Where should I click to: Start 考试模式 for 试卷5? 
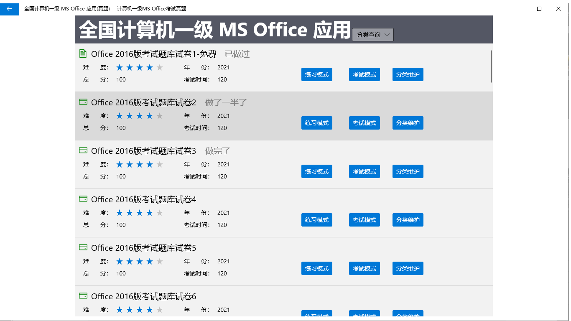pyautogui.click(x=365, y=268)
